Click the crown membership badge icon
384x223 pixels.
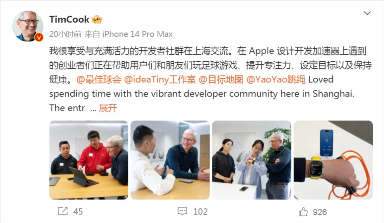(x=97, y=19)
